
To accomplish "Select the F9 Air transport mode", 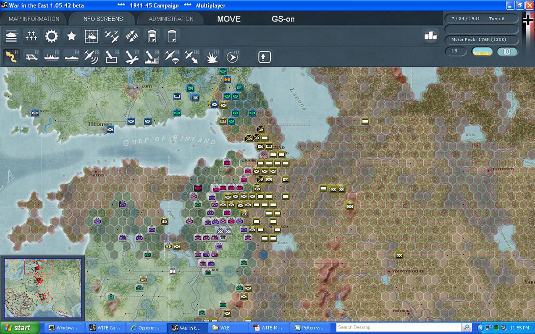I will tap(172, 57).
